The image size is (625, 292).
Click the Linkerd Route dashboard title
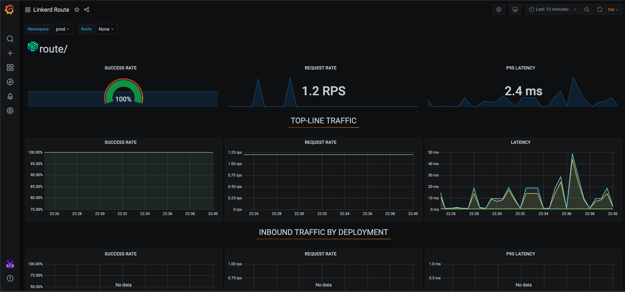pyautogui.click(x=51, y=10)
